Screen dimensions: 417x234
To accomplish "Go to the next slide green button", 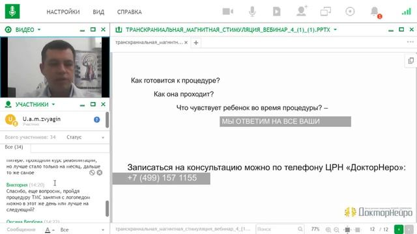I will [x=399, y=229].
